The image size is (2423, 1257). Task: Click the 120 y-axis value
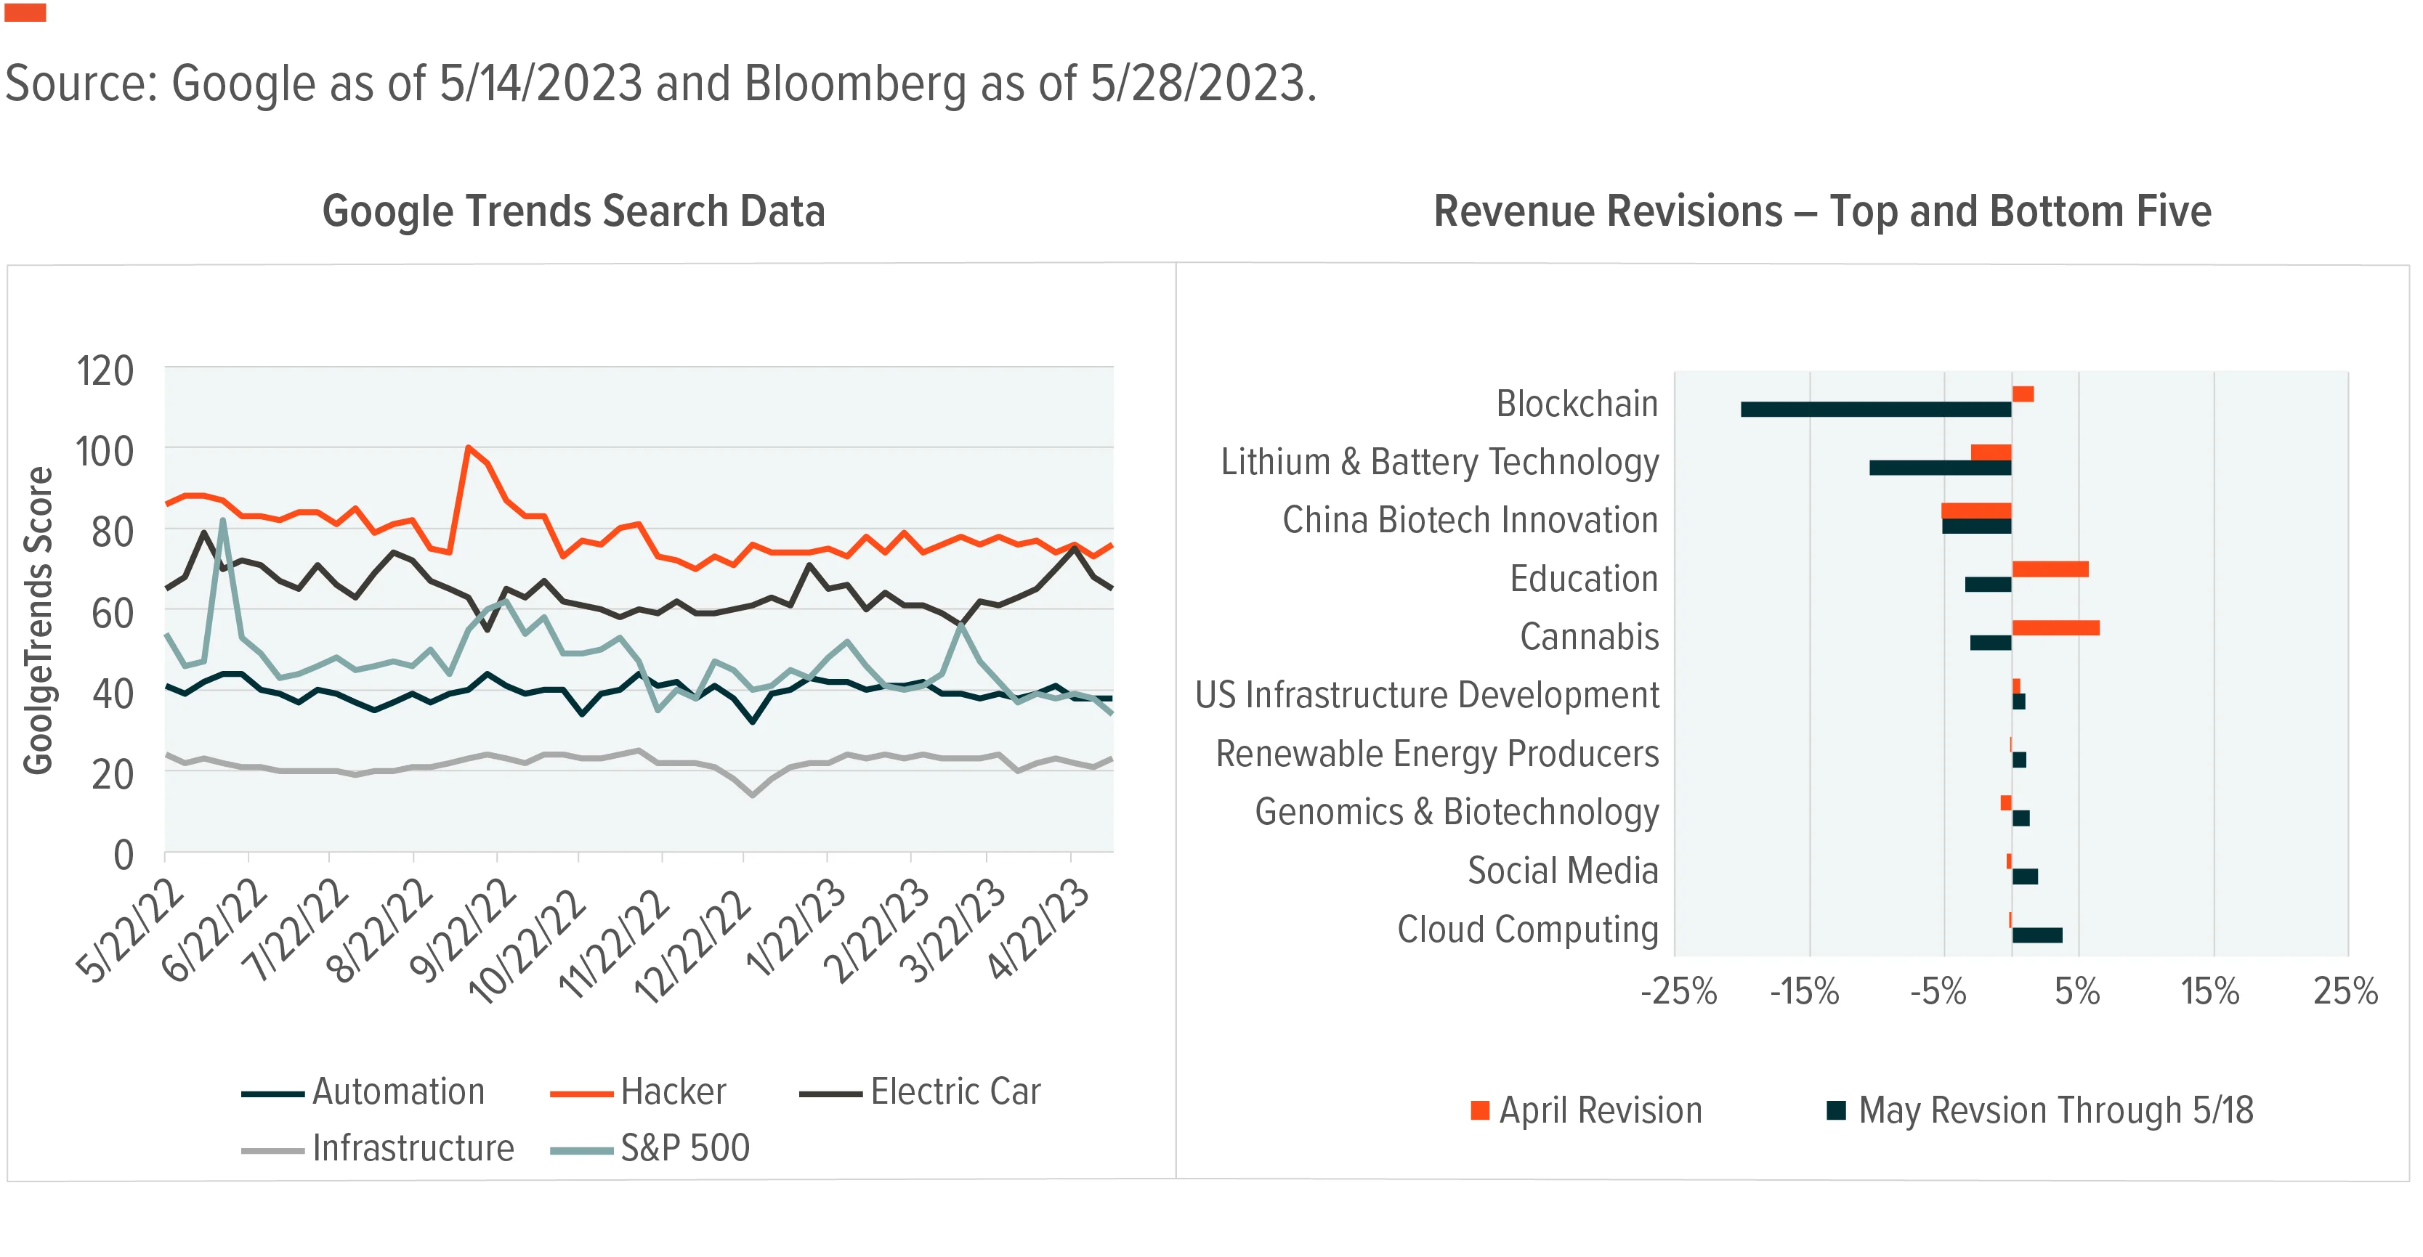[105, 371]
